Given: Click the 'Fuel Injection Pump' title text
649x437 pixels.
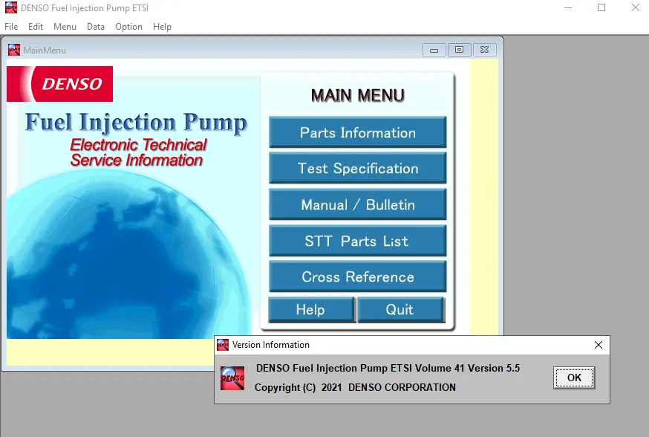Looking at the screenshot, I should [x=136, y=123].
